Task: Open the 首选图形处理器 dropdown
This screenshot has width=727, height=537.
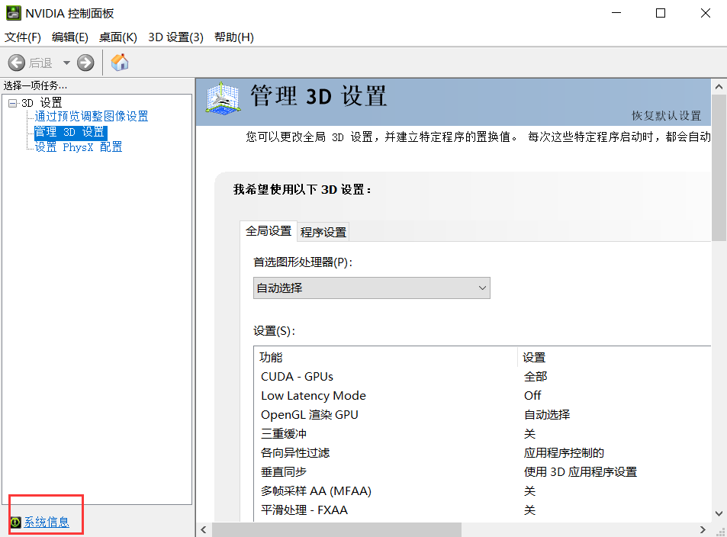Action: (x=372, y=288)
